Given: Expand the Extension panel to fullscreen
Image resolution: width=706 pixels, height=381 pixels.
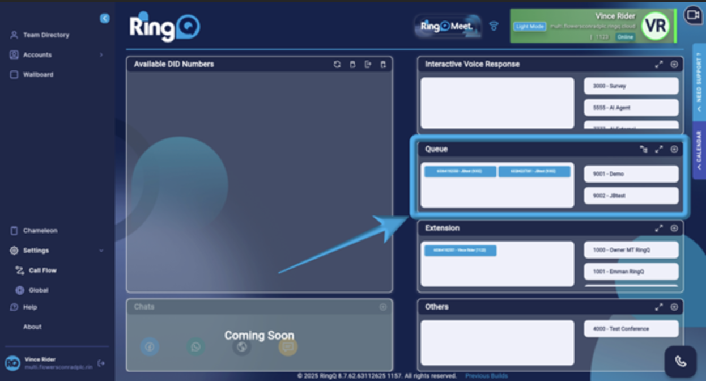Looking at the screenshot, I should point(659,228).
